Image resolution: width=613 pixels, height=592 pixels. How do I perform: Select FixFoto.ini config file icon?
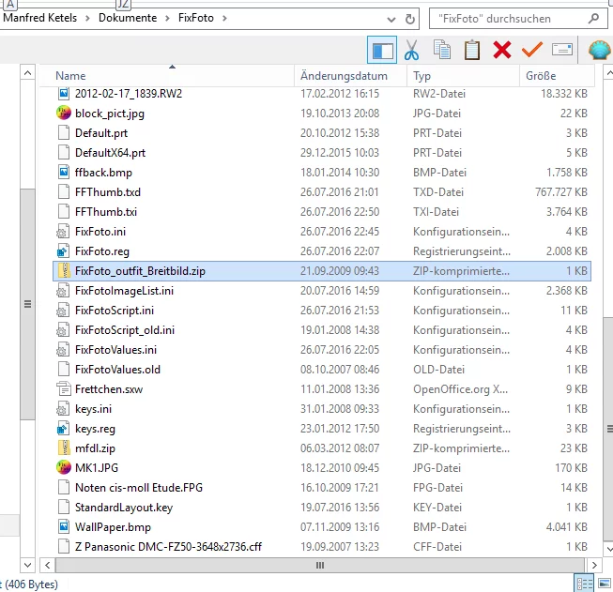(x=63, y=232)
